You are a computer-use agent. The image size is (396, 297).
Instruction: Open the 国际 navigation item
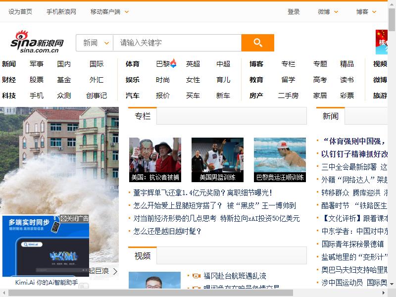[x=97, y=64]
